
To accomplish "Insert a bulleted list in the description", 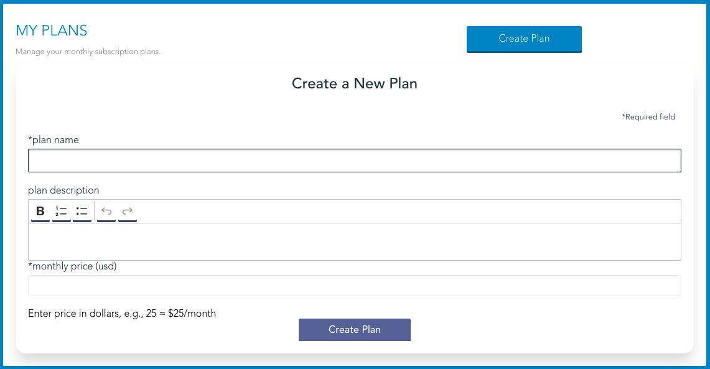I will point(82,211).
